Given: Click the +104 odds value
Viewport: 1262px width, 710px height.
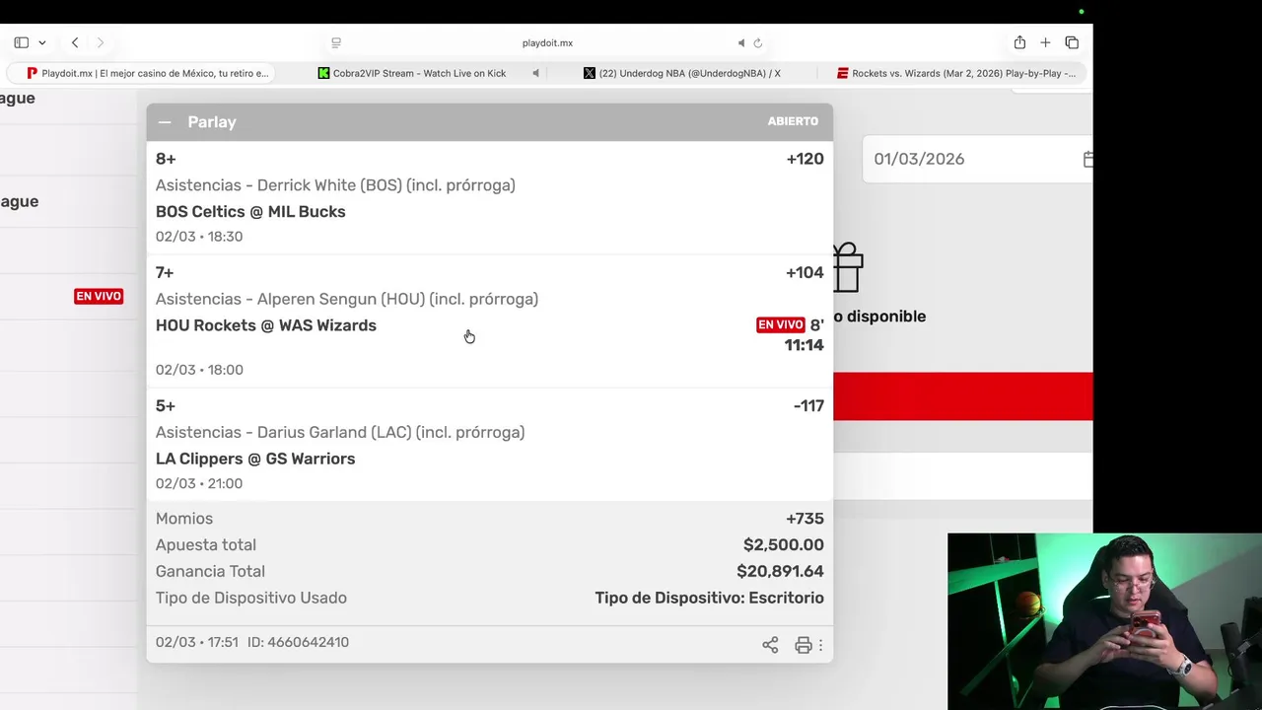Looking at the screenshot, I should coord(805,273).
